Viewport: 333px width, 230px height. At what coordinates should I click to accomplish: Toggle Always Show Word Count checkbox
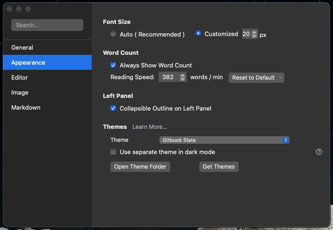[x=113, y=65]
